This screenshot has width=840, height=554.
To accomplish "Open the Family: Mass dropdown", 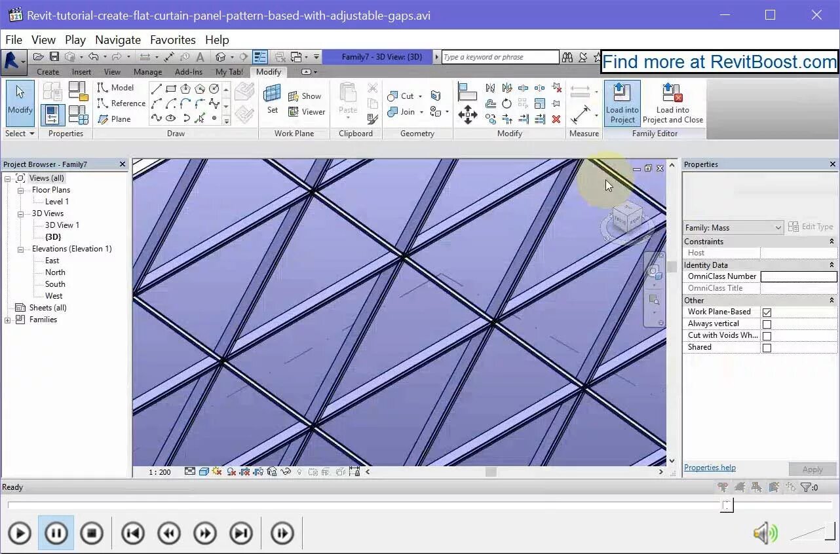I will [733, 227].
